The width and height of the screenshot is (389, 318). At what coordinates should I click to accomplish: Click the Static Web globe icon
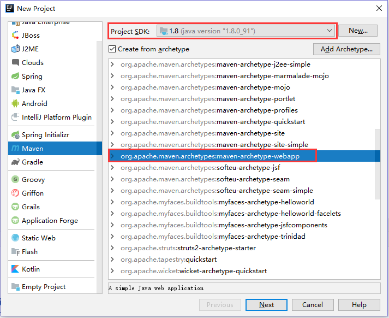pos(15,238)
